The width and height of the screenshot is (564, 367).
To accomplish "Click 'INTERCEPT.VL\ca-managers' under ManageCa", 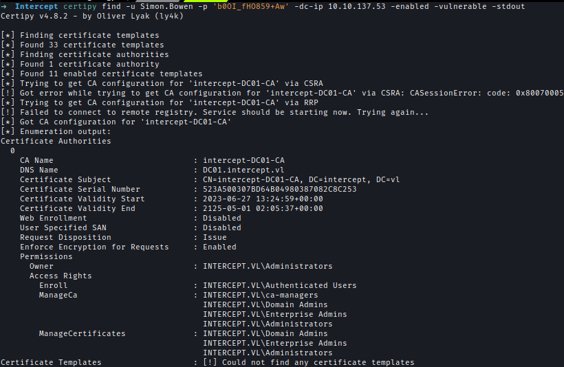I will tap(261, 295).
